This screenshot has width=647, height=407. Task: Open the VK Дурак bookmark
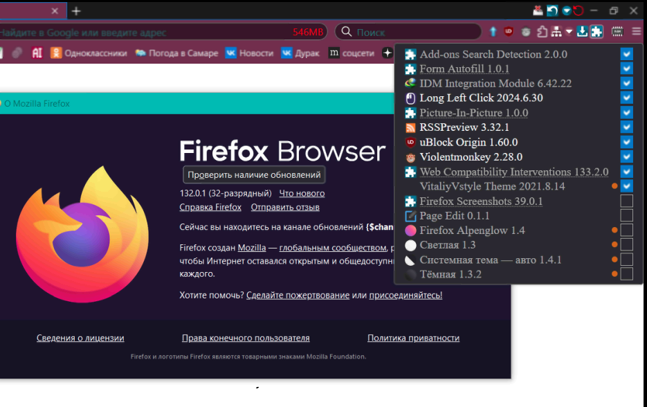coord(300,53)
